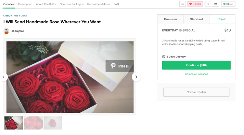Open the Description section tab
Viewport: 244px width, 135px height.
(25, 4)
